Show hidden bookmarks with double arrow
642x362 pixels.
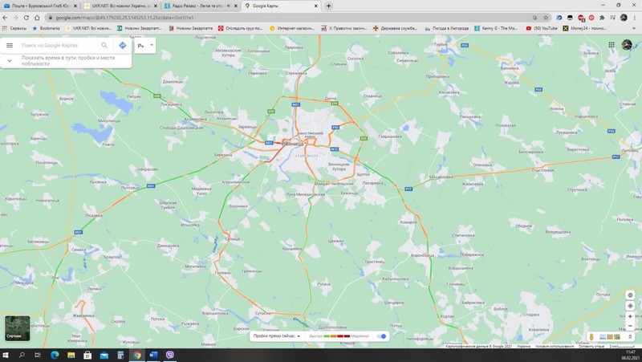click(635, 28)
